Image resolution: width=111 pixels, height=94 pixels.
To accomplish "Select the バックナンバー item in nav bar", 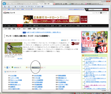I will point(71,26).
